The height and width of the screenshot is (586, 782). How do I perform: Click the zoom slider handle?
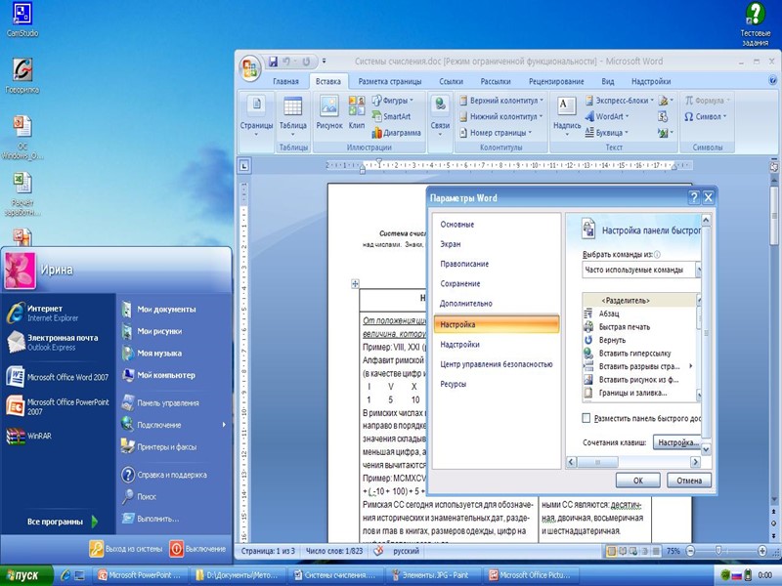coord(718,551)
